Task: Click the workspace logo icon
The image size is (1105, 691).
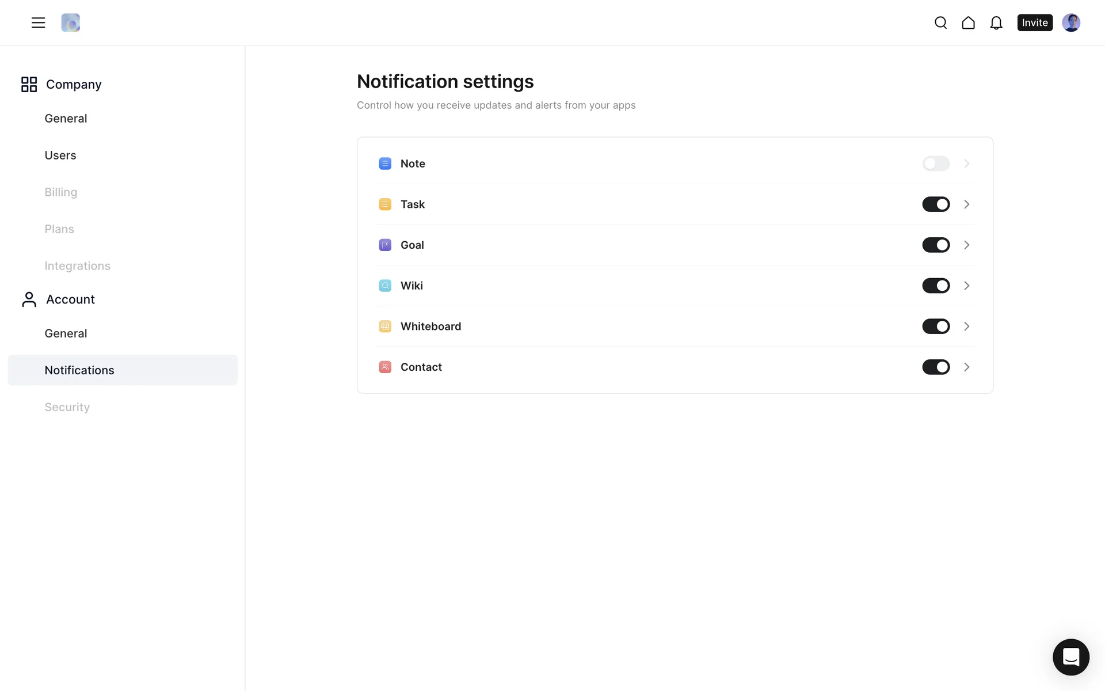Action: [x=70, y=22]
